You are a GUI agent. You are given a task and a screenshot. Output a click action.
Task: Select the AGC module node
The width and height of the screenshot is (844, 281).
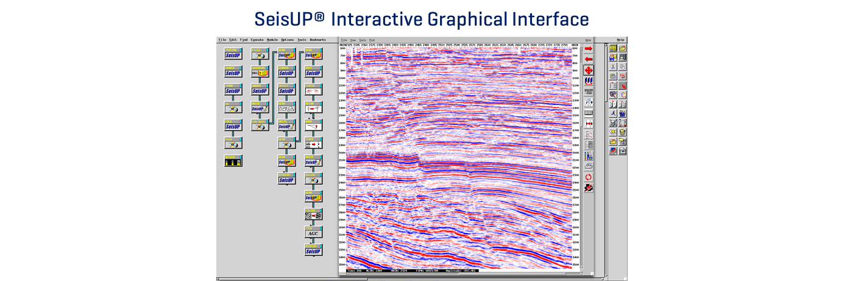[x=314, y=232]
